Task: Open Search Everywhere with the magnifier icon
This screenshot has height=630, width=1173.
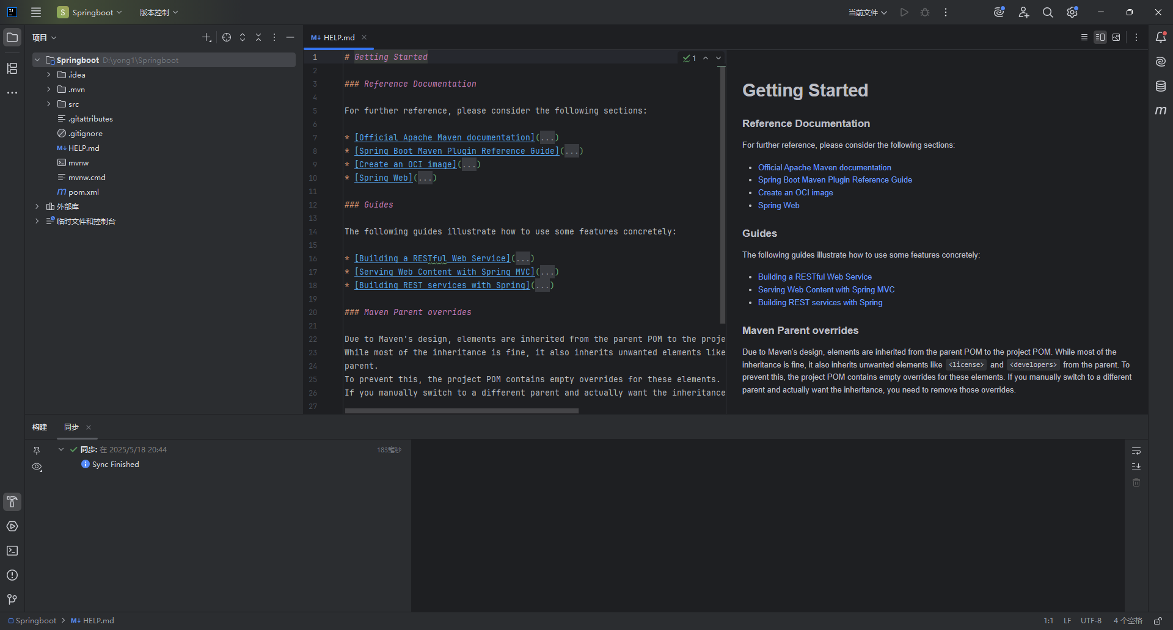Action: 1048,12
